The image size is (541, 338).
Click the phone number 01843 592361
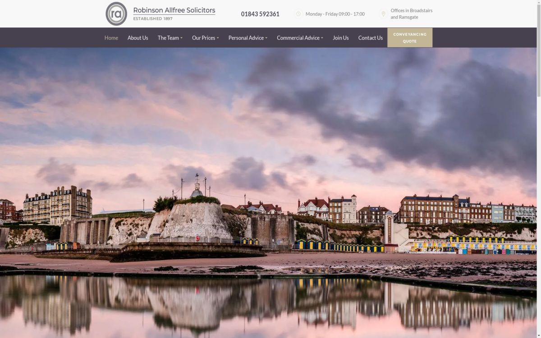tap(260, 14)
